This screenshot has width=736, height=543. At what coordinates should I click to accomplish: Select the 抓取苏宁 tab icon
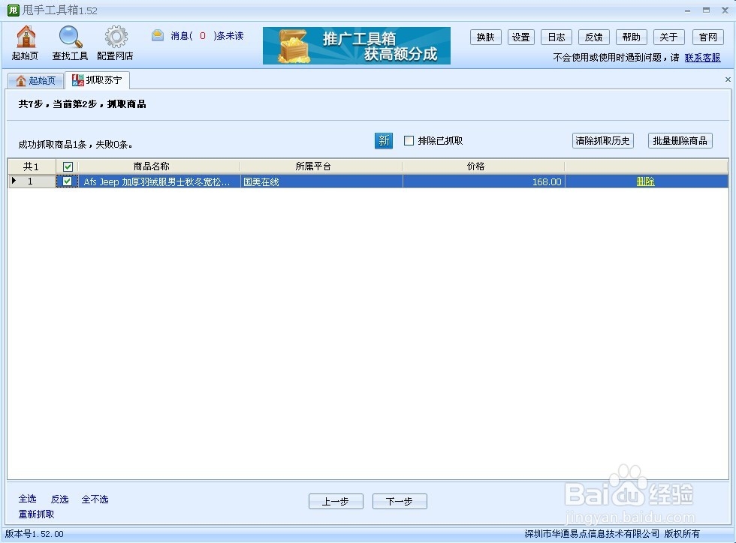[76, 79]
